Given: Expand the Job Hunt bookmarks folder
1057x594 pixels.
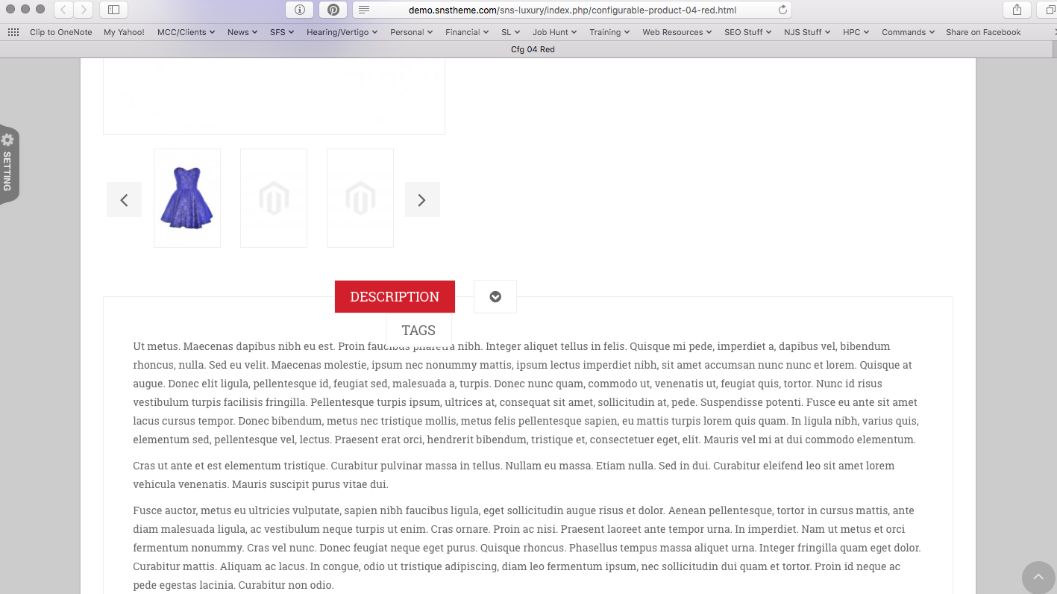Looking at the screenshot, I should [554, 32].
